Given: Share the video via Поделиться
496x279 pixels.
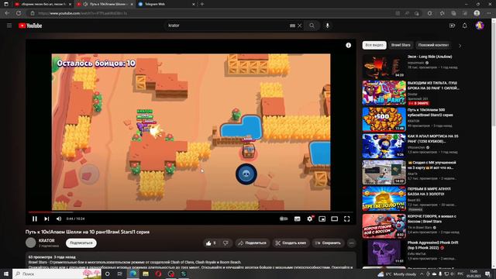Looking at the screenshot, I should (x=253, y=243).
